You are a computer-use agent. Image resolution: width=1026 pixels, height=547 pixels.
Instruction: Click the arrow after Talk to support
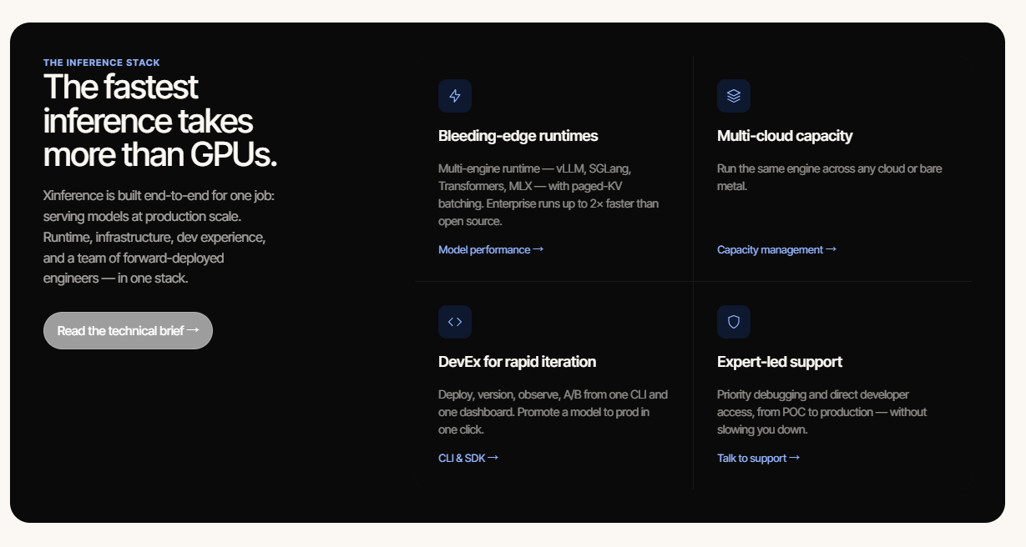click(795, 458)
